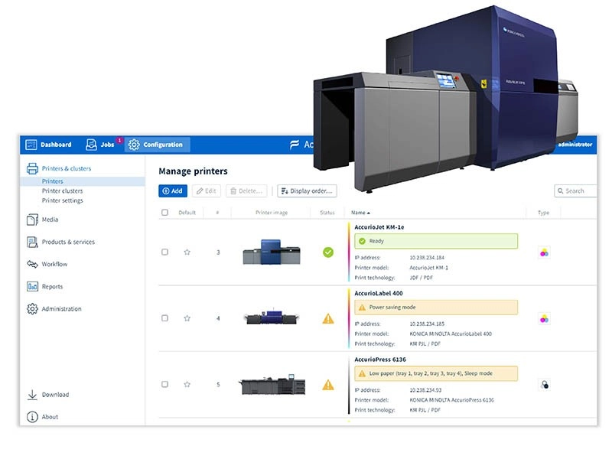Click the Add printer button
Image resolution: width=612 pixels, height=459 pixels.
pos(172,191)
